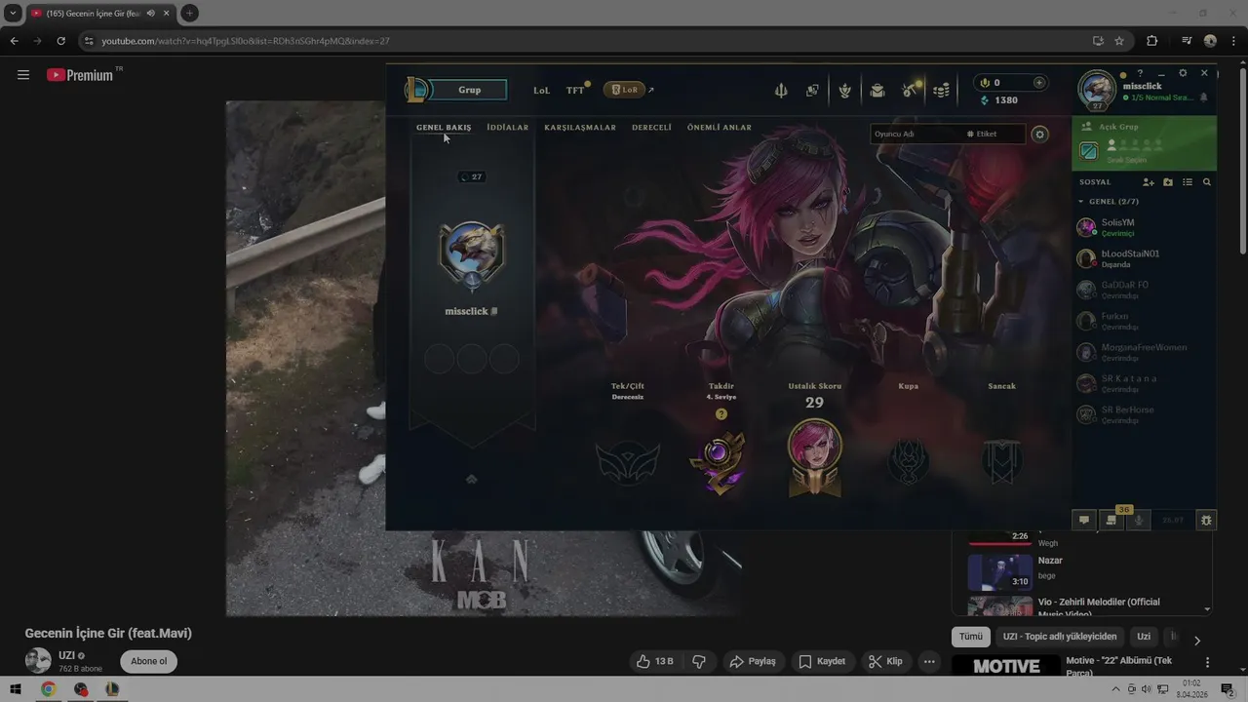Select the Tümü filter chip on YouTube
This screenshot has height=702, width=1248.
click(x=971, y=637)
